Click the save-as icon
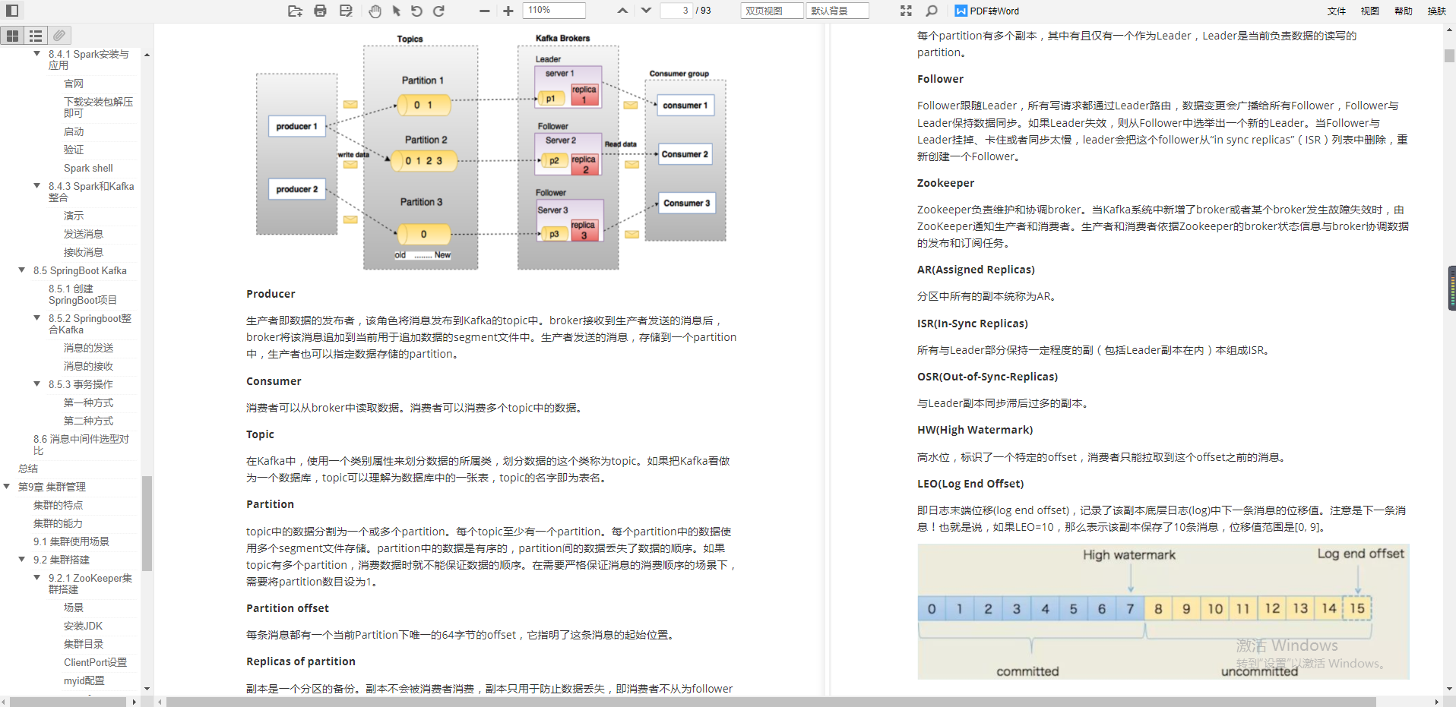Viewport: 1456px width, 707px height. point(346,11)
